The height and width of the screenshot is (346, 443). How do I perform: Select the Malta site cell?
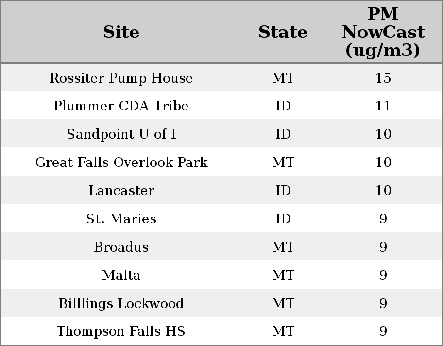click(121, 275)
